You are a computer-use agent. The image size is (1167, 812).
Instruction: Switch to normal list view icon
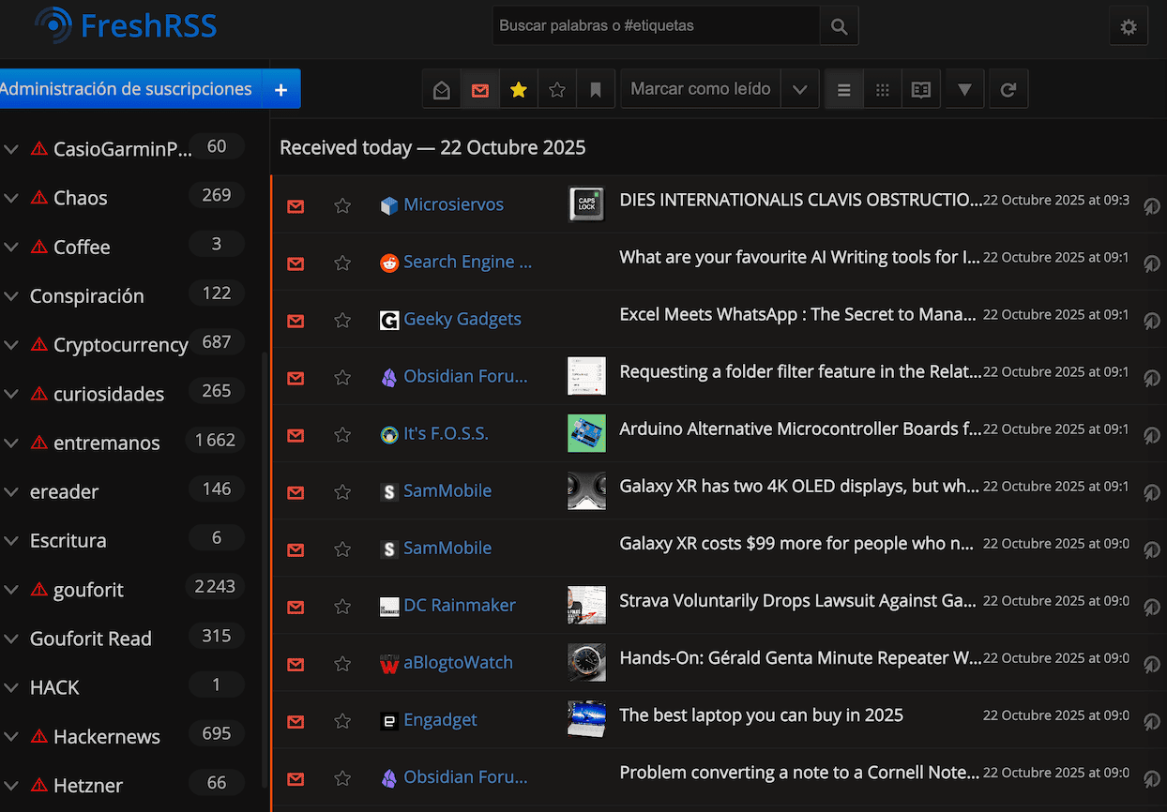coord(843,90)
